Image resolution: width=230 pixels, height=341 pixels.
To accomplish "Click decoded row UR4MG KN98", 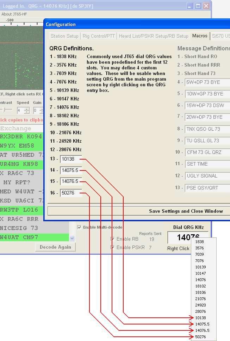I will (21, 164).
